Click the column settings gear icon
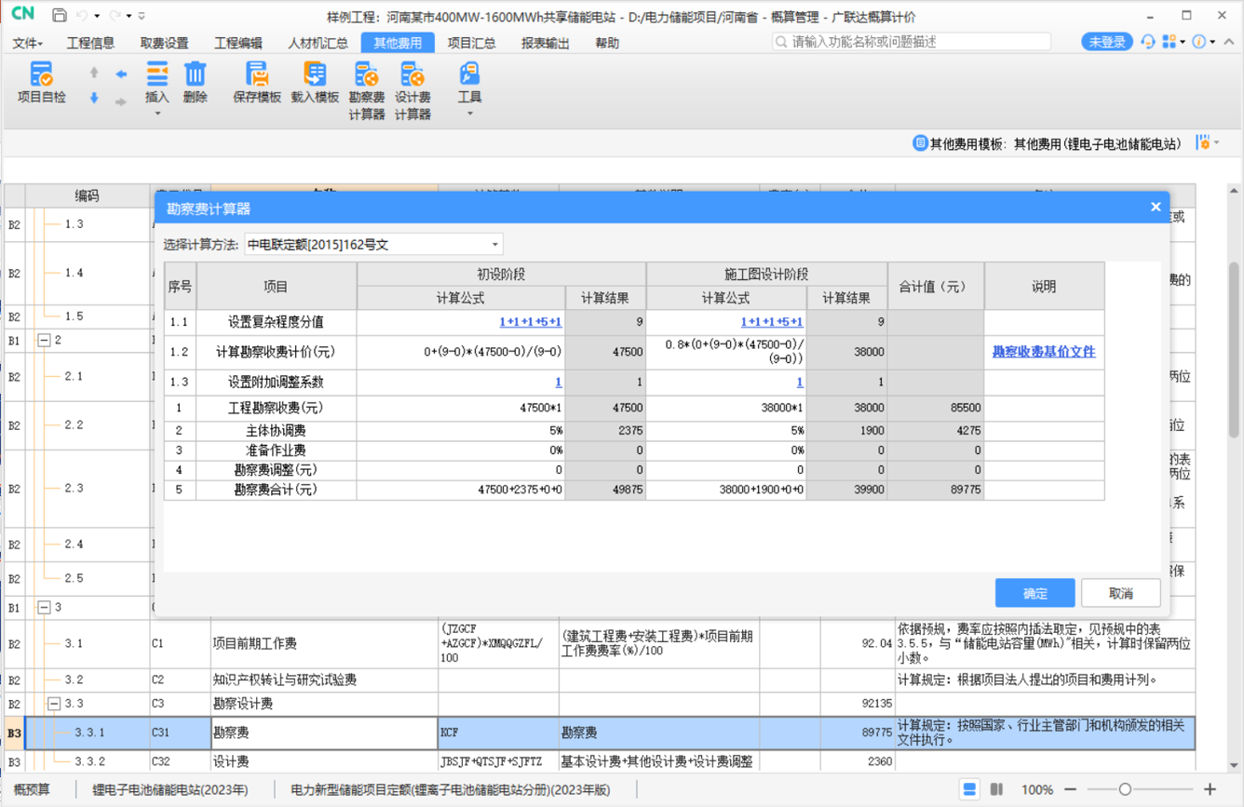 tap(1203, 142)
